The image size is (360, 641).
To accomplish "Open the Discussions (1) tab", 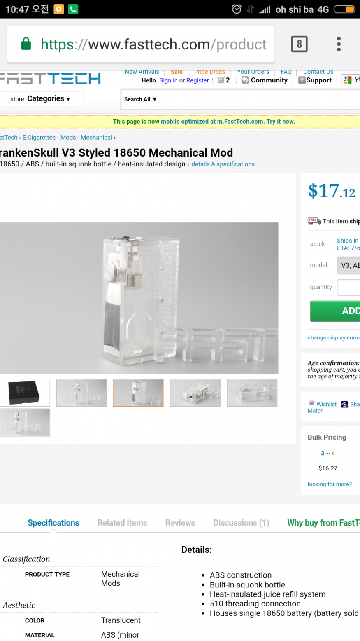I will point(241,523).
